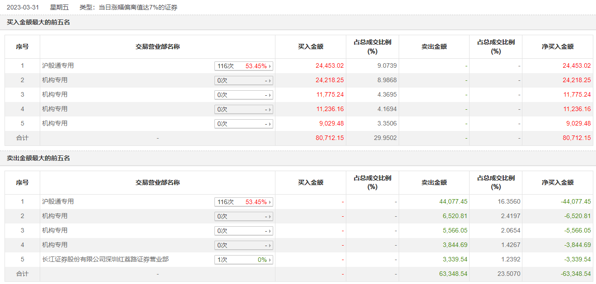Click the 44,077.45 sell amount for 沪股通专用

click(453, 202)
